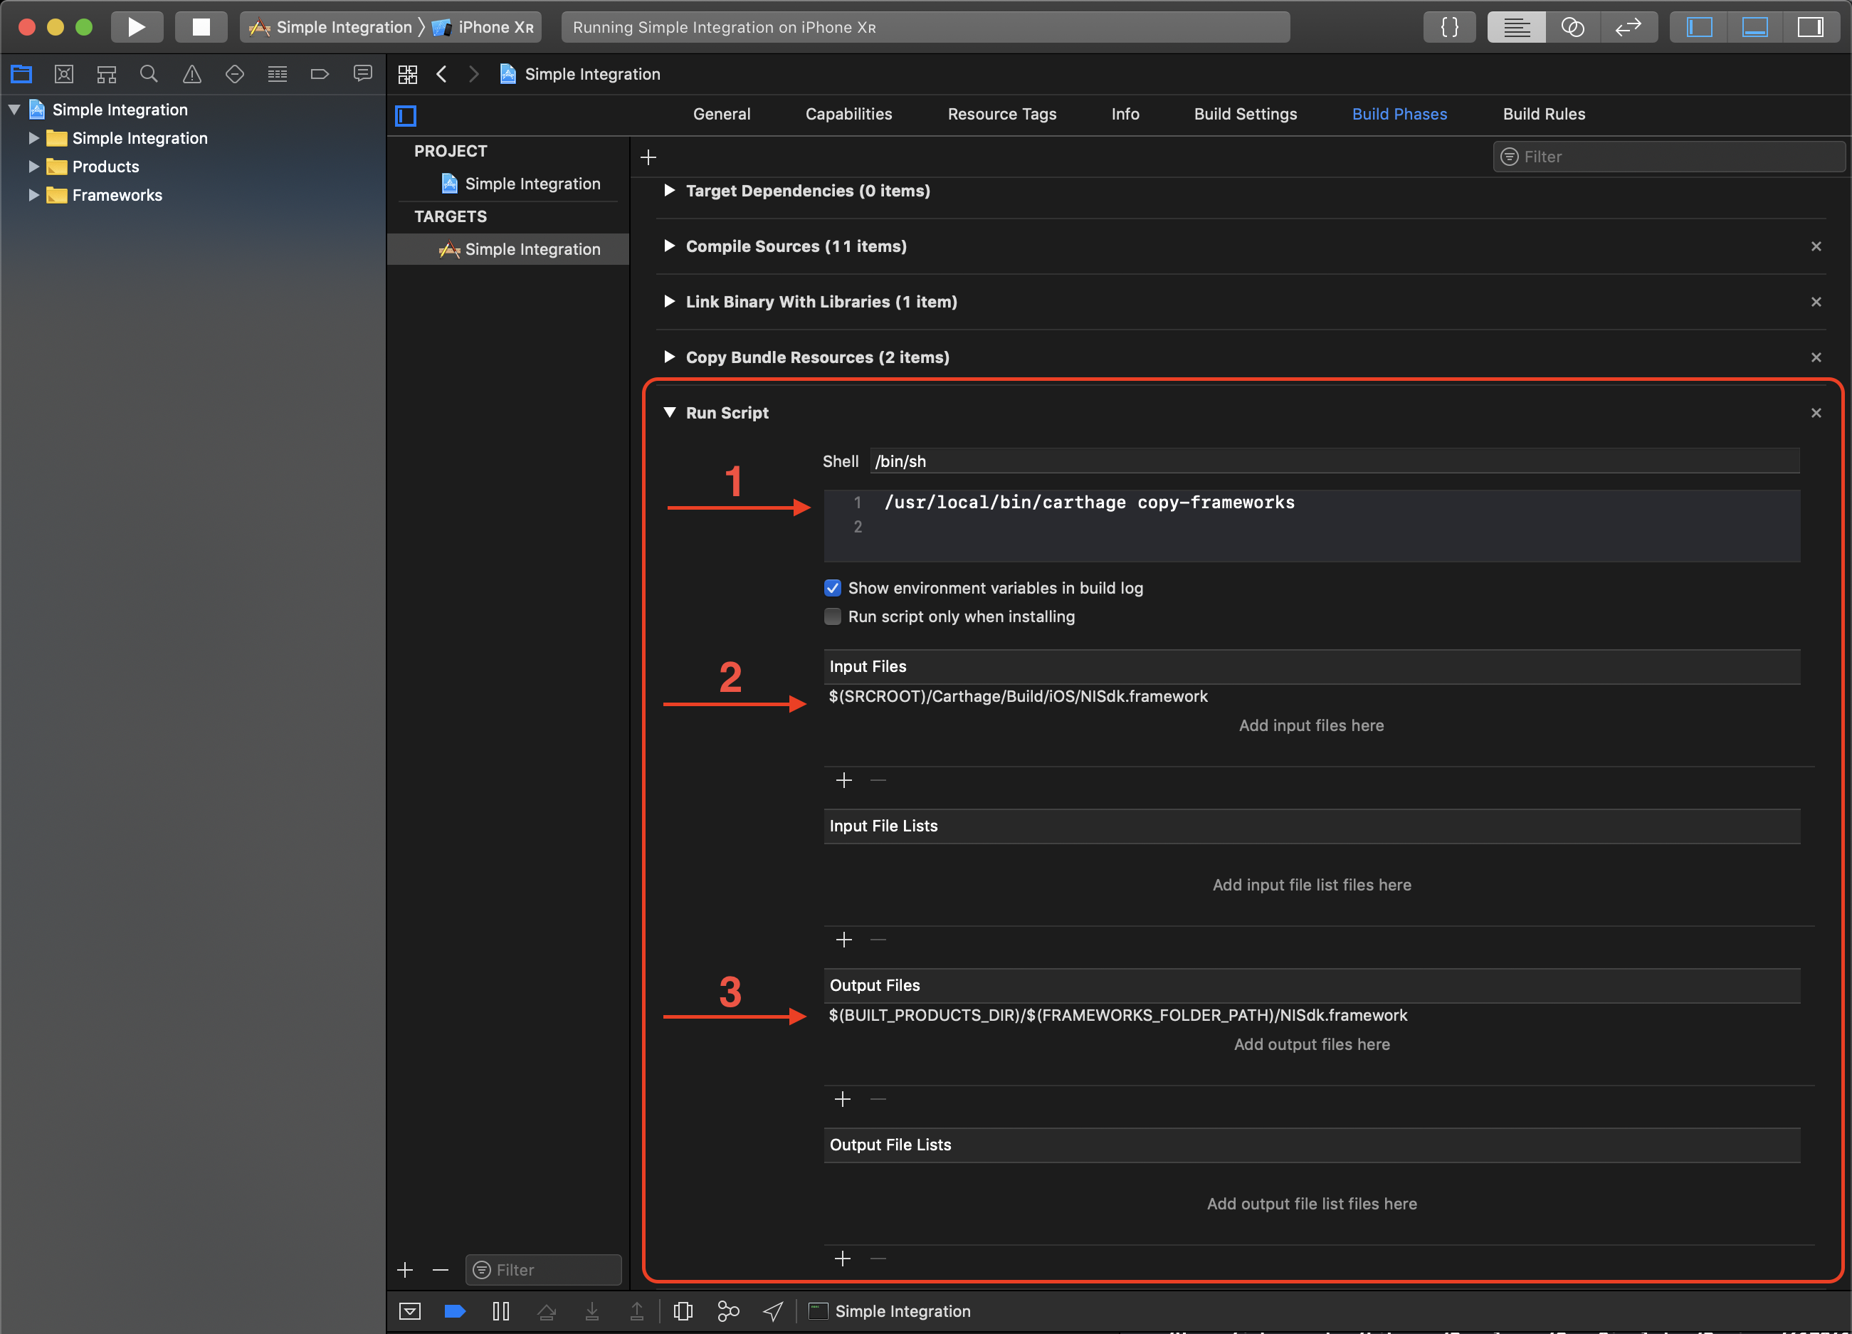
Task: Click the targets list Filter field
Action: [x=543, y=1269]
